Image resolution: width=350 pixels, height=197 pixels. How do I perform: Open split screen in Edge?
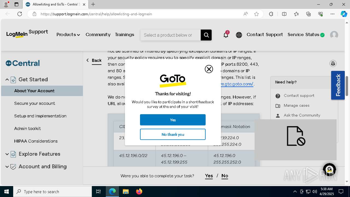pyautogui.click(x=284, y=14)
